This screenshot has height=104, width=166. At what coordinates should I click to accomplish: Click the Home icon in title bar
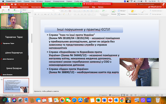12,4
